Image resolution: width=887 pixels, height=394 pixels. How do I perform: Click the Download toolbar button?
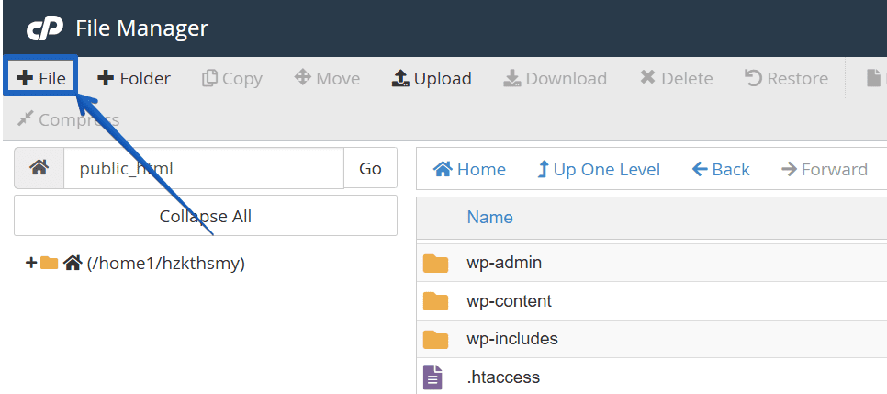tap(555, 78)
